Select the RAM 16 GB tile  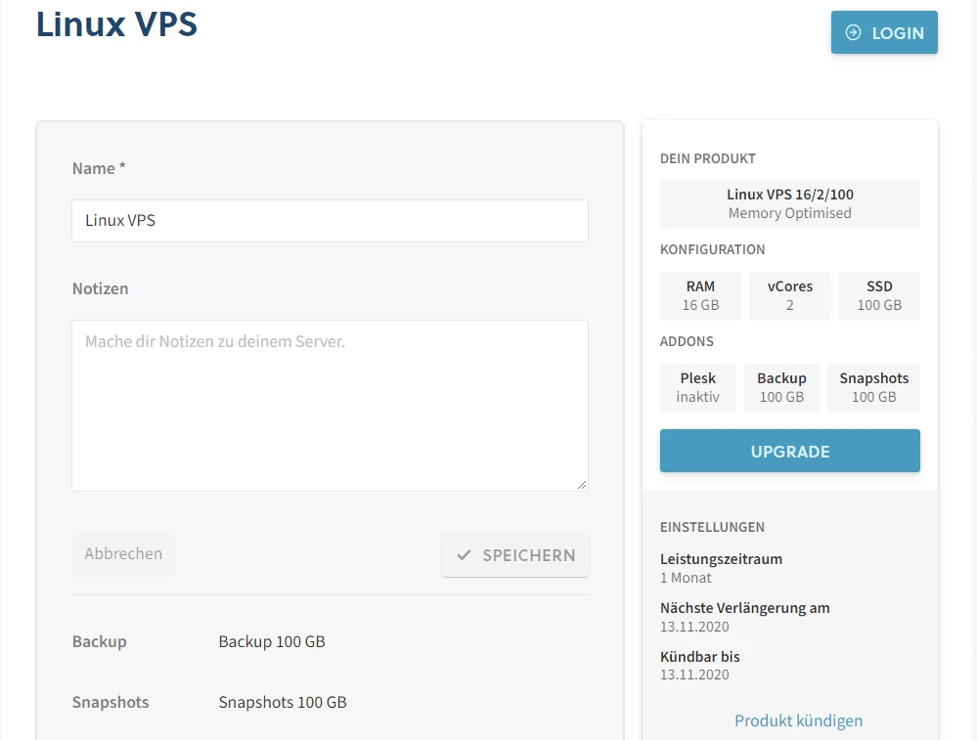[700, 295]
